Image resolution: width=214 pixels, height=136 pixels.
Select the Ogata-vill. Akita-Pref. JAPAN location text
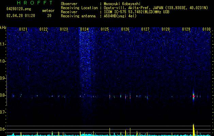click(x=133, y=8)
